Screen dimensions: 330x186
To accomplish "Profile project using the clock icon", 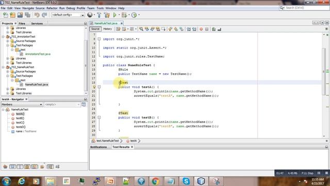I will [134, 15].
